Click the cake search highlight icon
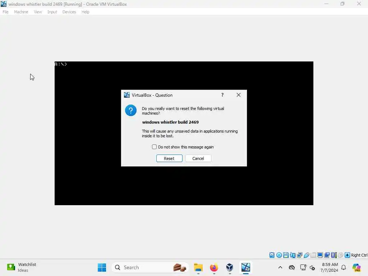368x276 pixels. coord(180,267)
